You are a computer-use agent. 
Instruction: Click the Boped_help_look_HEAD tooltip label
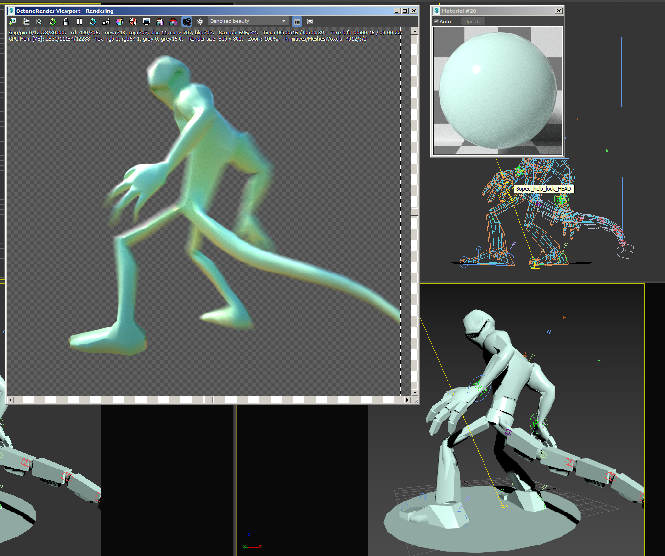coord(543,189)
